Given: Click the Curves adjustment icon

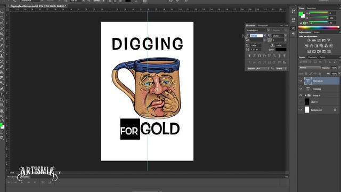Looking at the screenshot, I should click(319, 41).
